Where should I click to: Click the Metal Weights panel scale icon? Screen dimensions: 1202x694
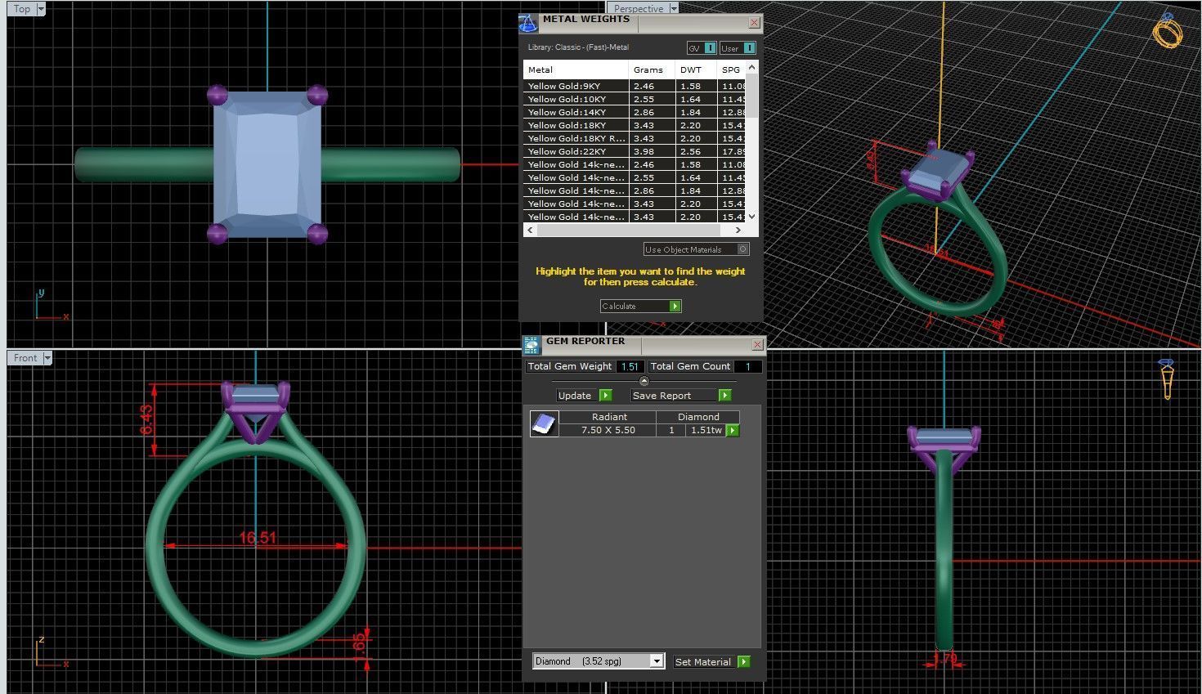click(x=529, y=22)
